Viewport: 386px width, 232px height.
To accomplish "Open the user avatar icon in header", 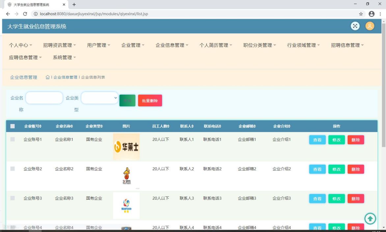I will coord(370,26).
